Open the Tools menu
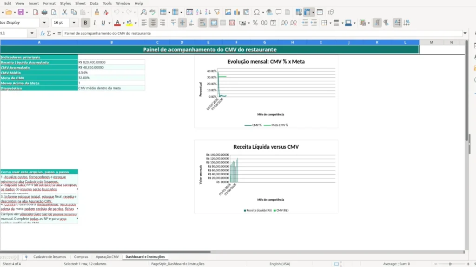Image resolution: width=476 pixels, height=267 pixels. (107, 3)
